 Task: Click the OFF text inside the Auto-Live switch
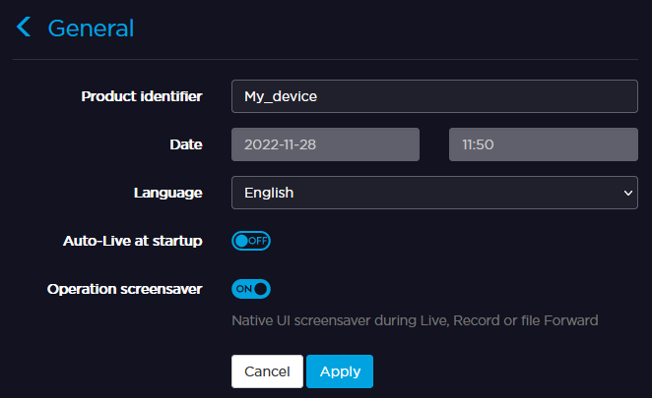(x=258, y=241)
